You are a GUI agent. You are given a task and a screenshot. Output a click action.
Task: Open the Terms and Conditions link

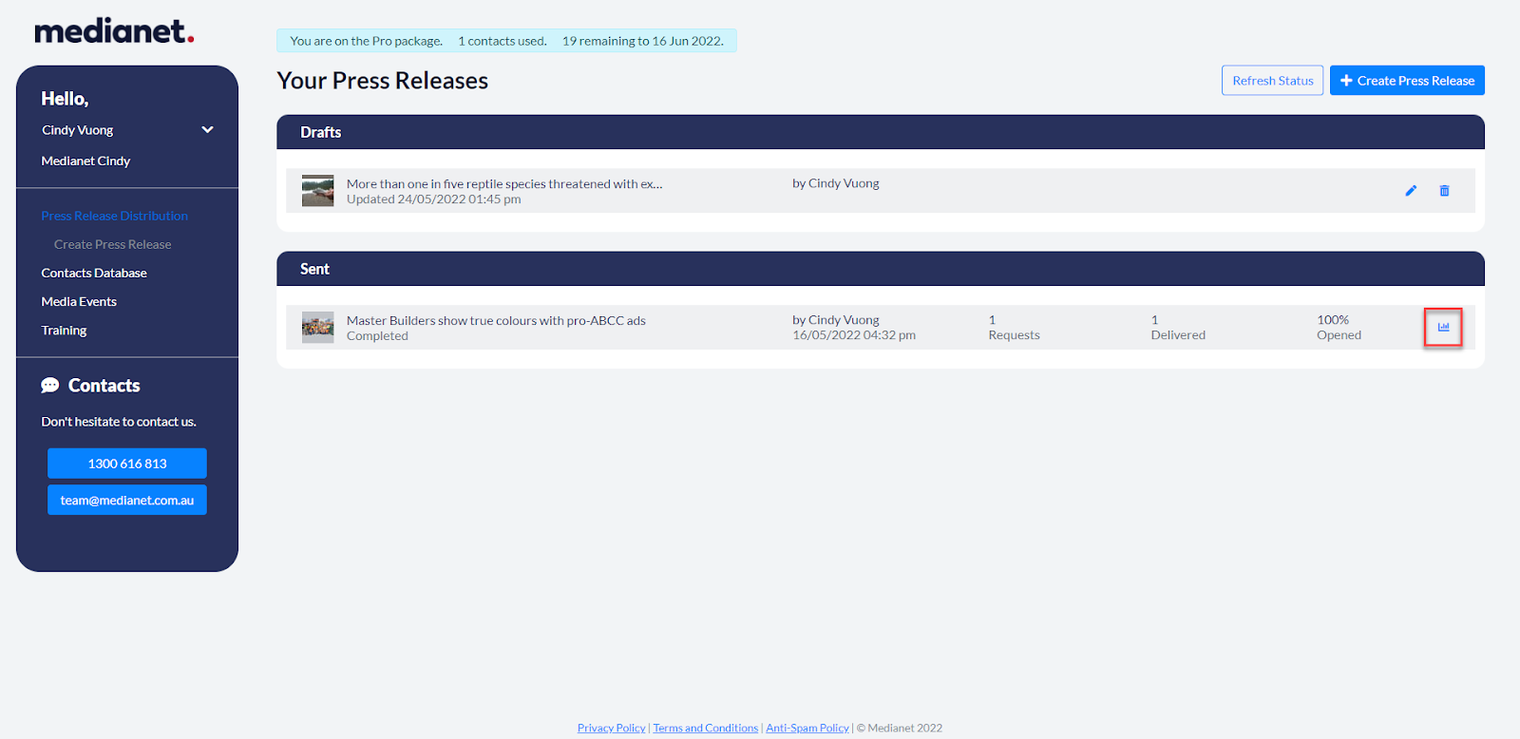click(705, 728)
